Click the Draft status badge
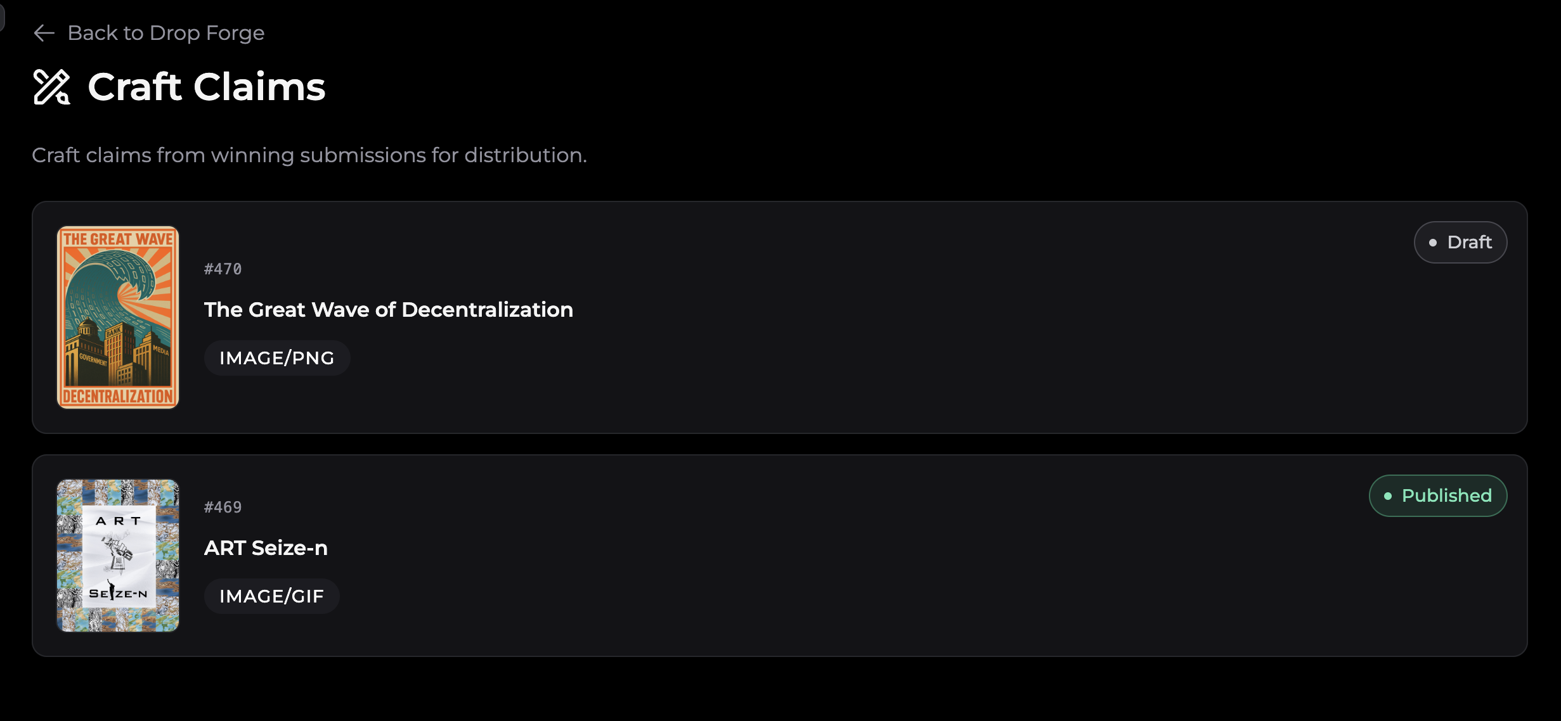 coord(1460,242)
